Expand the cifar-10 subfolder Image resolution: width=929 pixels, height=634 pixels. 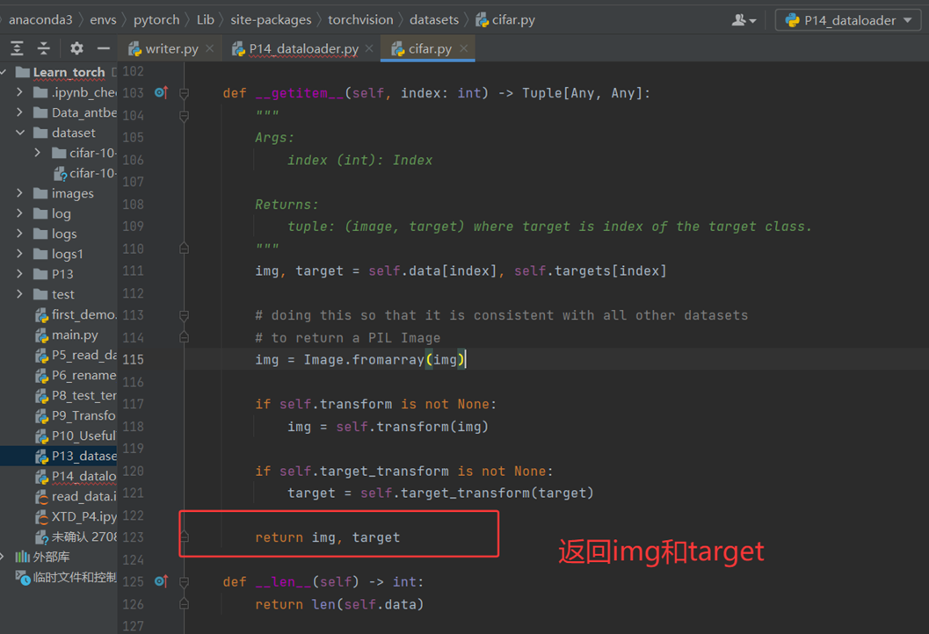pyautogui.click(x=38, y=153)
